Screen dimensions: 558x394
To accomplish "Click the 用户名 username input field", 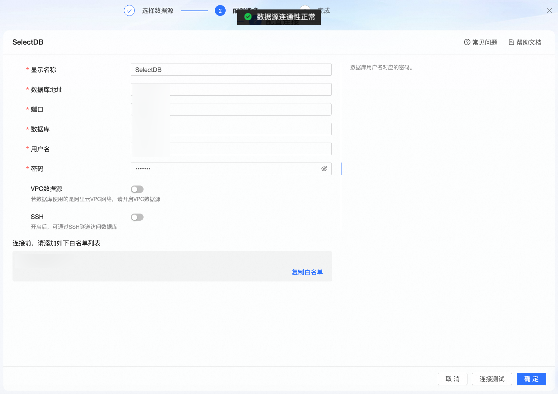I will point(231,149).
